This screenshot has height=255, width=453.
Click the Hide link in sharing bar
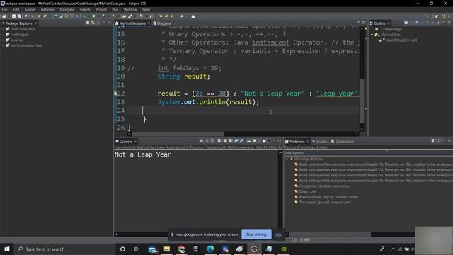tap(278, 234)
